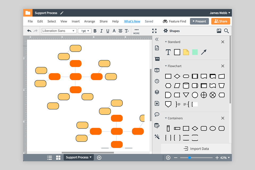Screen dimensions: 255x170
Task: Click the orange folder icon in title bar
Action: [x=28, y=13]
